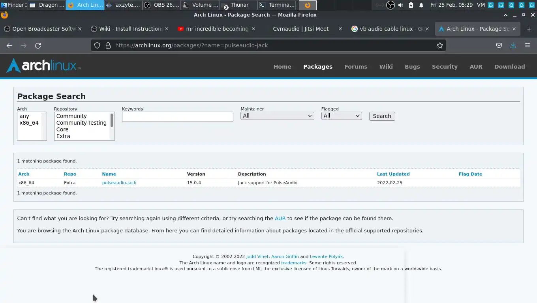This screenshot has width=537, height=303.
Task: Open the Firefox downloads panel
Action: [513, 45]
